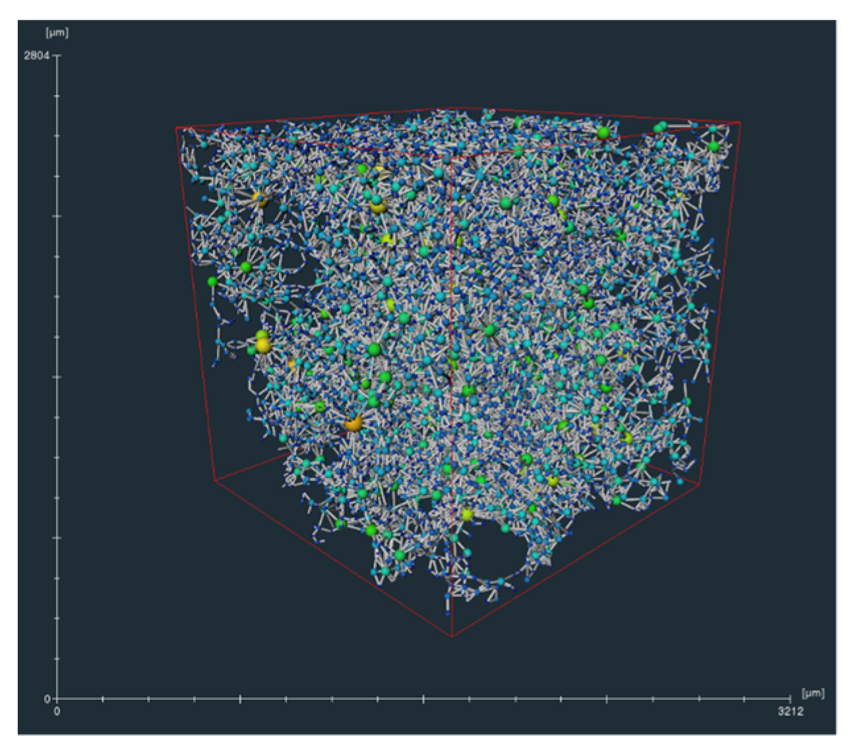This screenshot has width=850, height=750.
Task: Click the 0 label below the horizontal axis
Action: pyautogui.click(x=57, y=711)
